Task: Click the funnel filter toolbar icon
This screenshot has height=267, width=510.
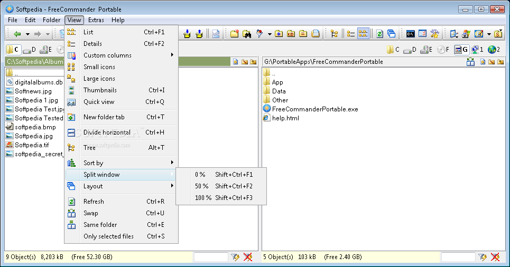Action: tap(259, 34)
